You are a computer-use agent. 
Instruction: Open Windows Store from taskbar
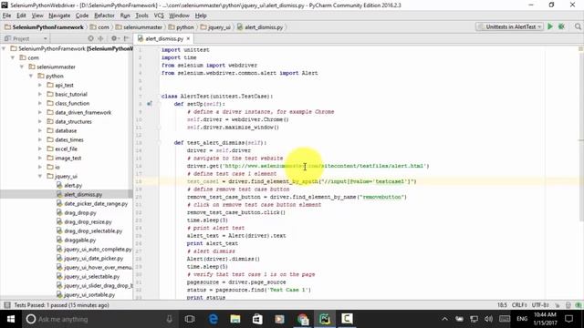pyautogui.click(x=257, y=319)
